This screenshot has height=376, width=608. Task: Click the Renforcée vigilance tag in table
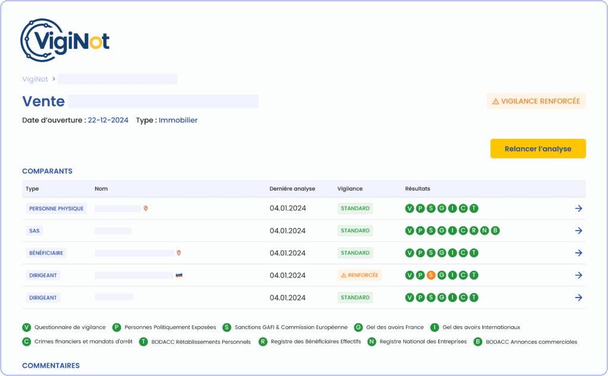[x=359, y=275]
